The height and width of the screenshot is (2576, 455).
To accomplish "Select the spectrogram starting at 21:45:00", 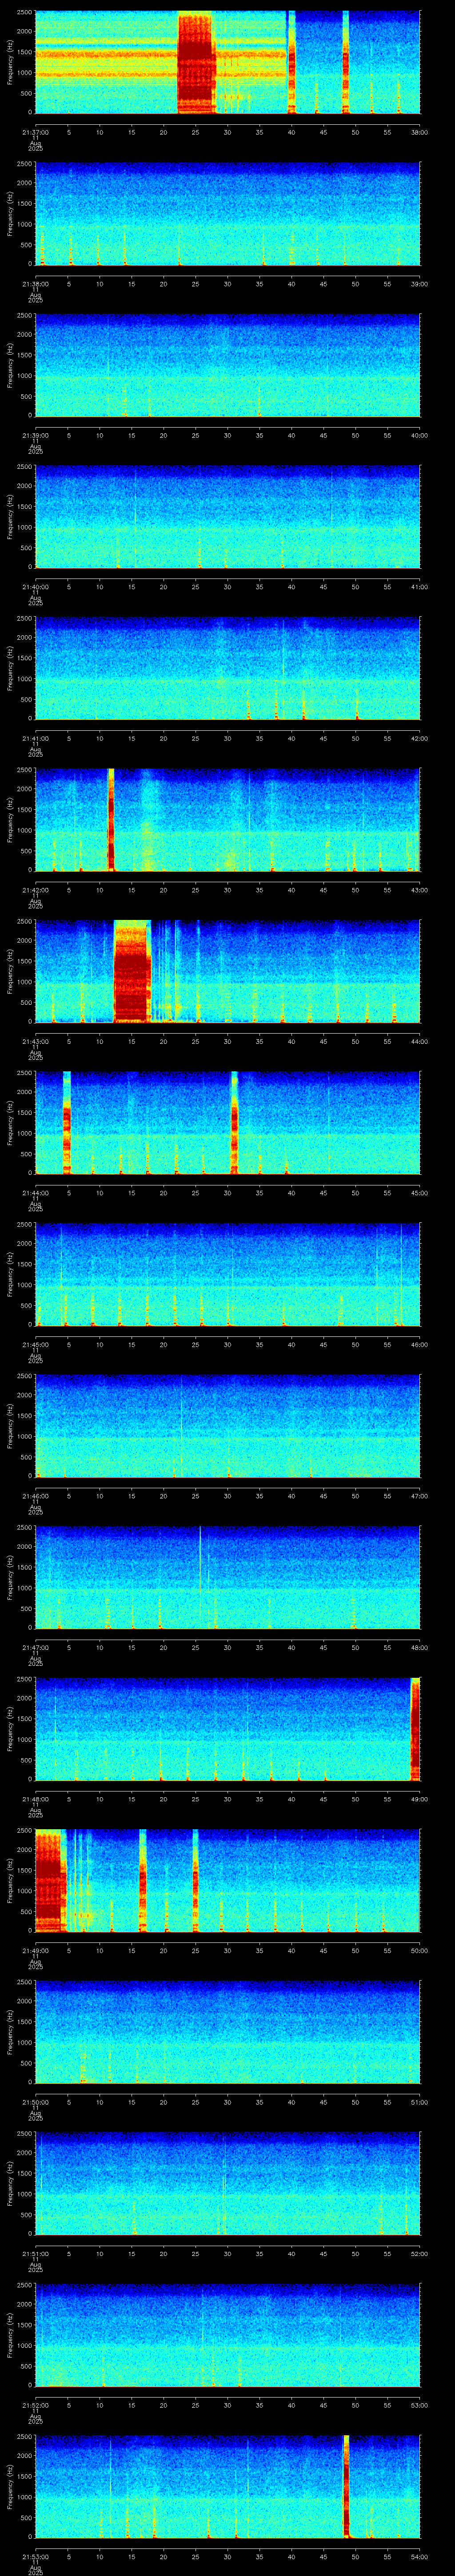I will 227,1274.
